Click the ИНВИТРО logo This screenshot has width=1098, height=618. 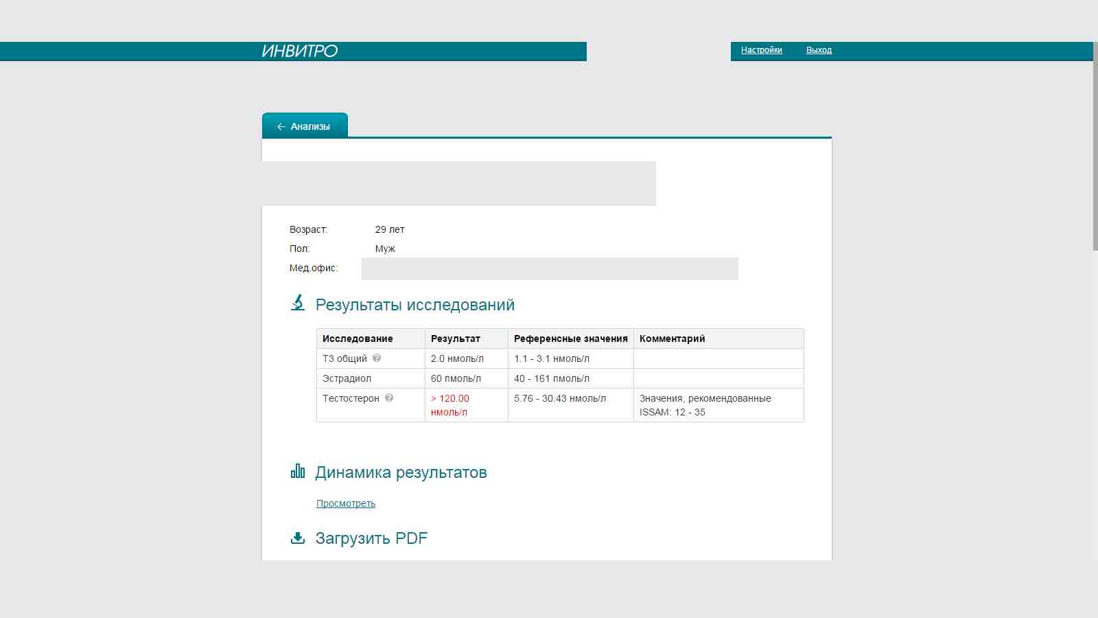pyautogui.click(x=299, y=50)
